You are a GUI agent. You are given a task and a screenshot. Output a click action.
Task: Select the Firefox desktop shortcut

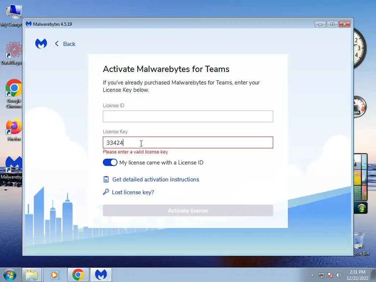tap(13, 130)
